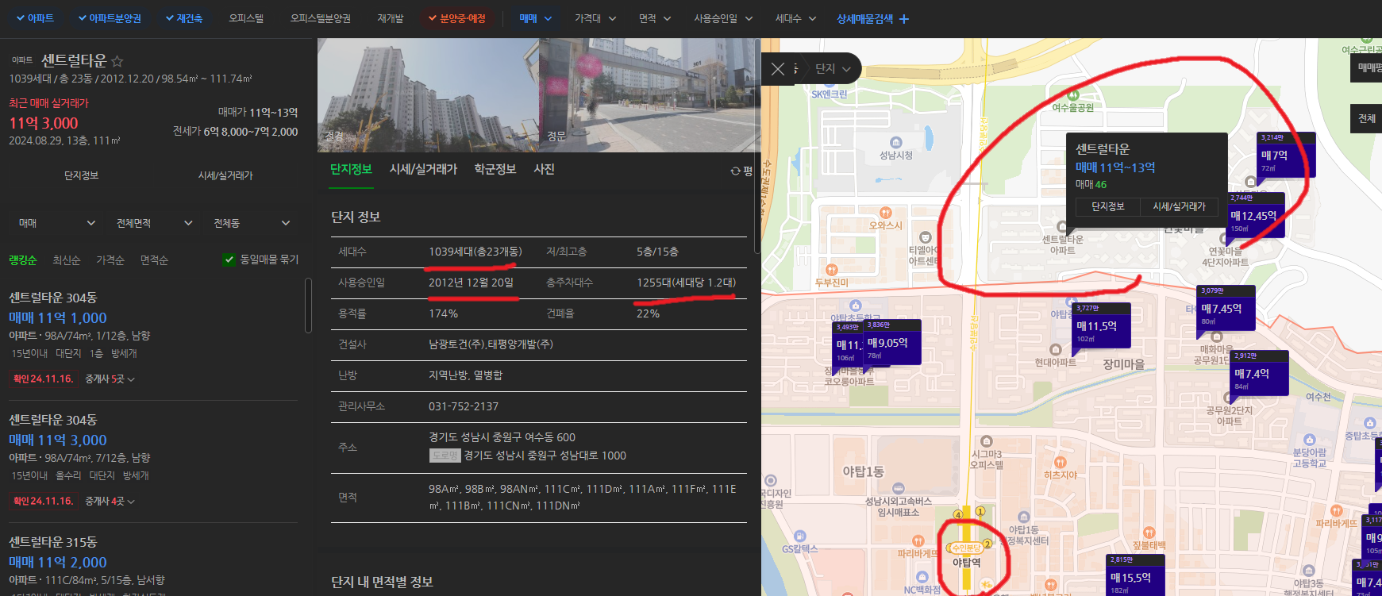
Task: Uncheck the 동일매물 묶기 checkbox
Action: (229, 260)
